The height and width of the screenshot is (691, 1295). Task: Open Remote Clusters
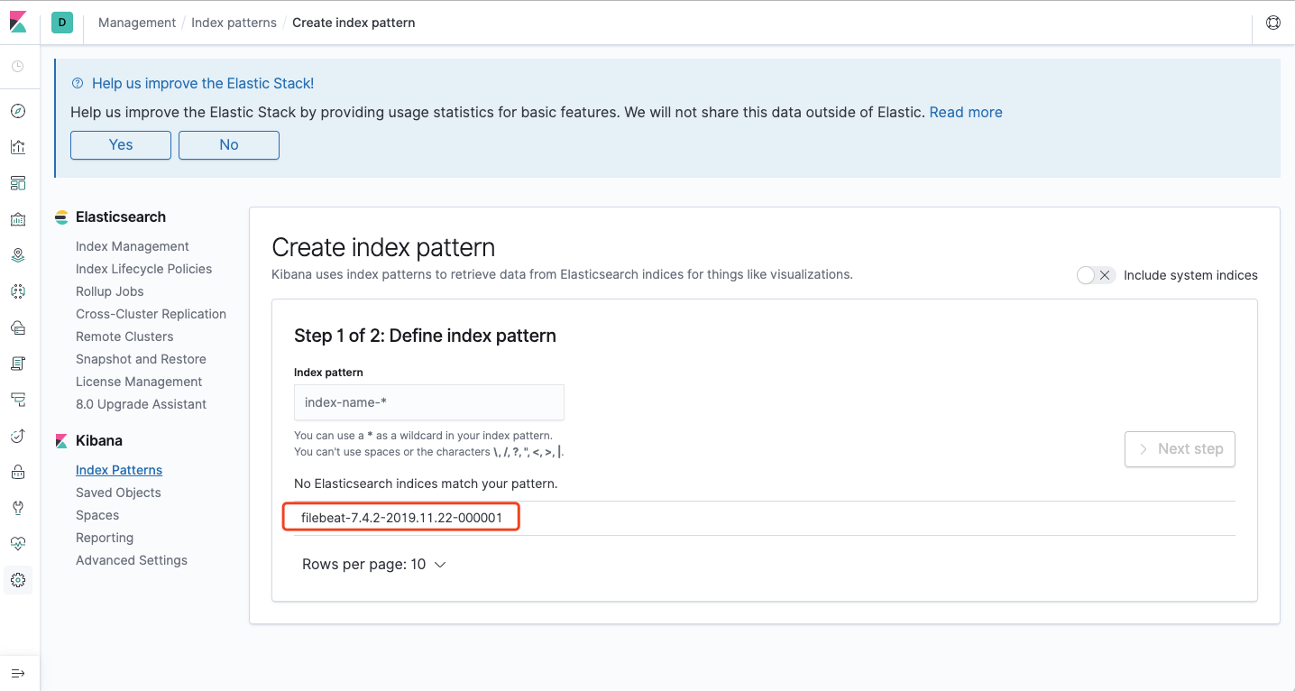pyautogui.click(x=124, y=336)
